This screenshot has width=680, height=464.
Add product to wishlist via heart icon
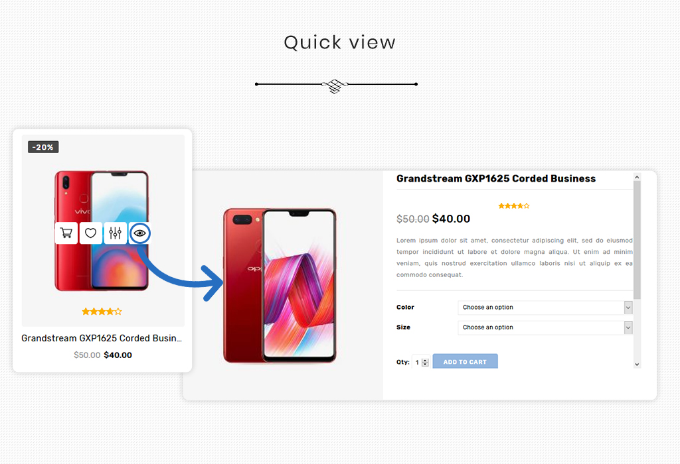point(90,233)
